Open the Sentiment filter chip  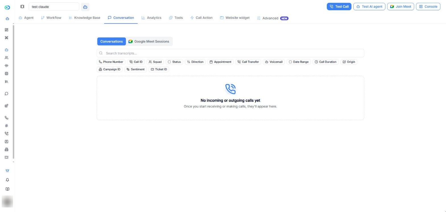point(135,69)
